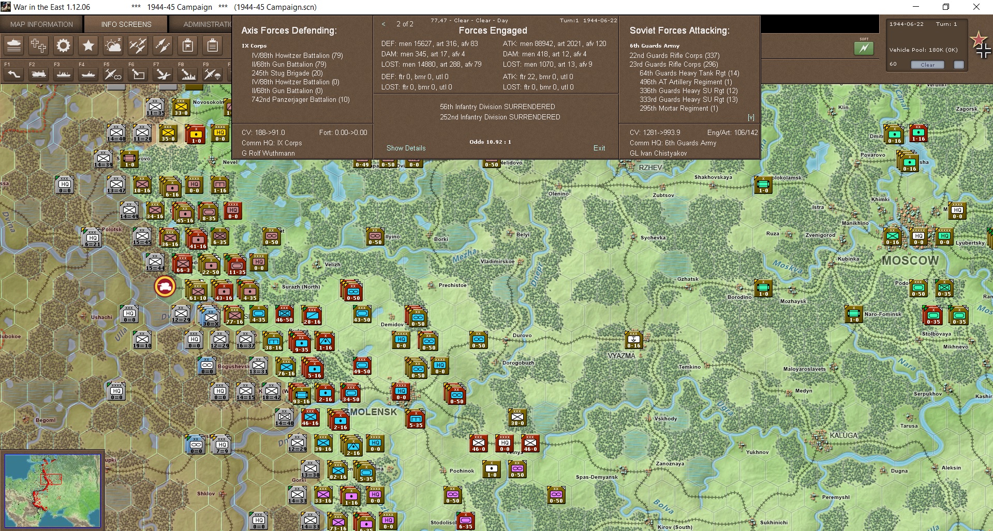Click 252nd Infantry Division SURRENDERED line
The width and height of the screenshot is (993, 531).
(x=500, y=117)
